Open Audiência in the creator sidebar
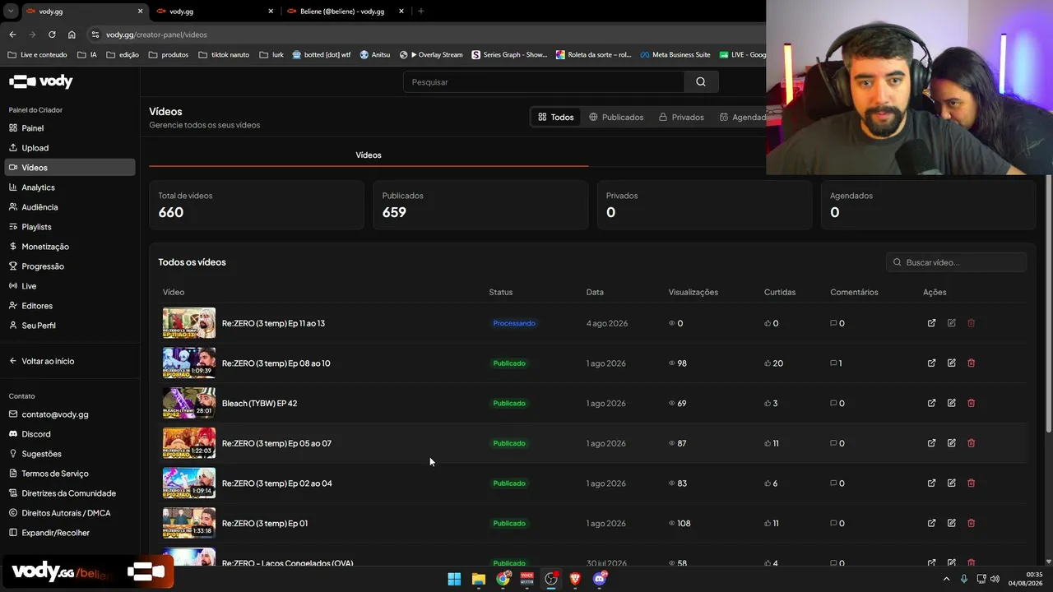The image size is (1053, 592). tap(70, 207)
